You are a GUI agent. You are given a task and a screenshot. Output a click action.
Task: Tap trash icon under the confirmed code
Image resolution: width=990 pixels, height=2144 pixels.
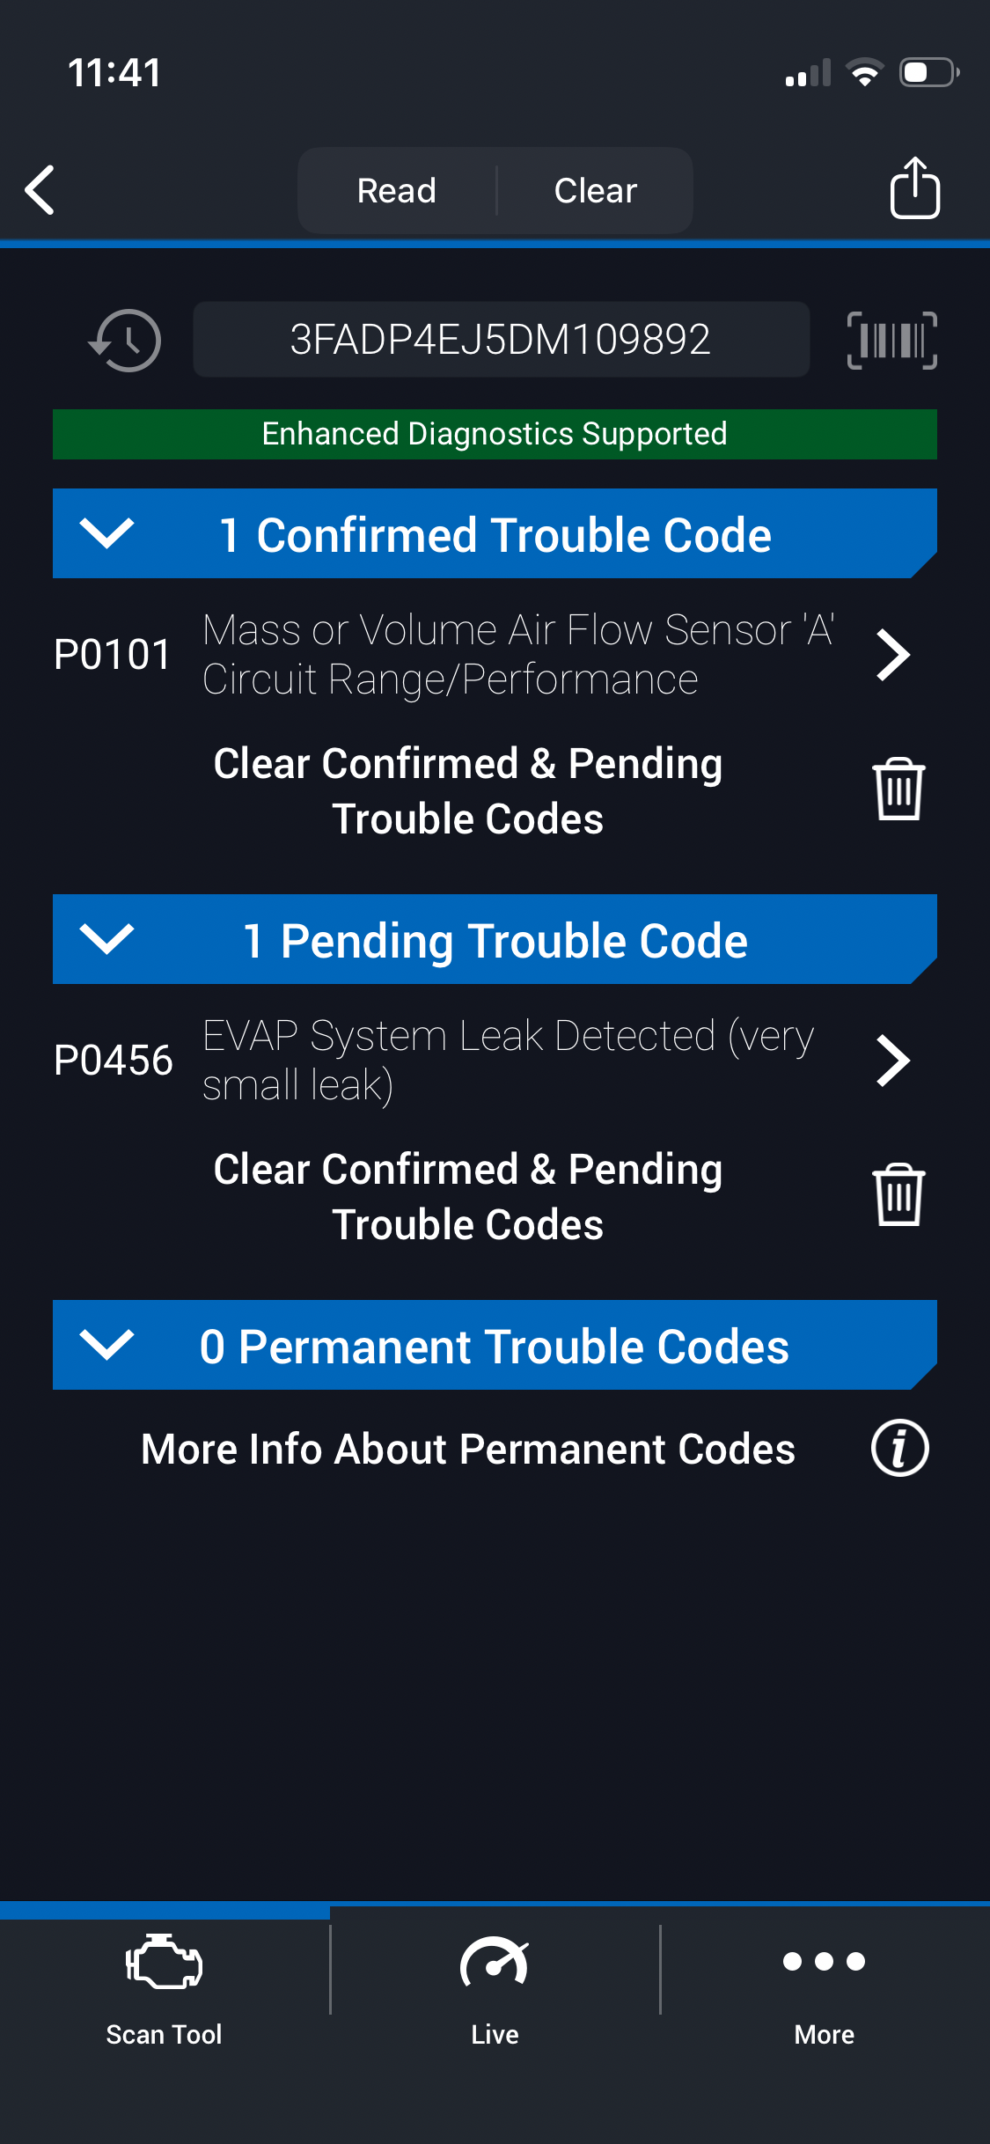pyautogui.click(x=898, y=789)
